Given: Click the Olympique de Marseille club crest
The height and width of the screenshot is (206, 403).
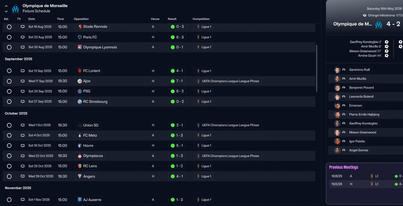Looking at the screenshot, I should tap(15, 8).
